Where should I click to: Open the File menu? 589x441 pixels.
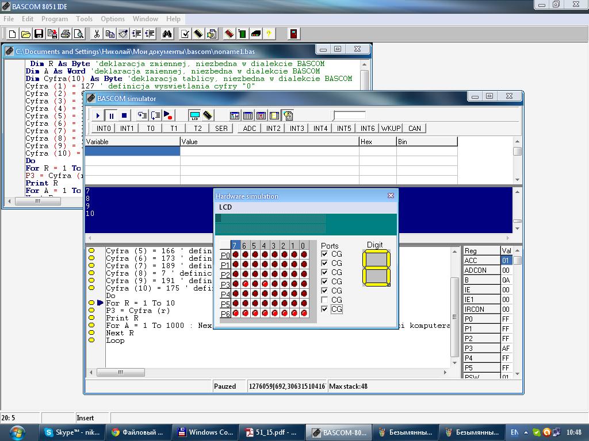tap(9, 19)
